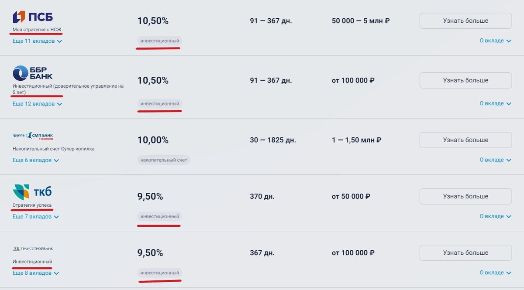Click "Узнать больше" for ББР Банк deposit
The width and height of the screenshot is (524, 290).
[465, 80]
